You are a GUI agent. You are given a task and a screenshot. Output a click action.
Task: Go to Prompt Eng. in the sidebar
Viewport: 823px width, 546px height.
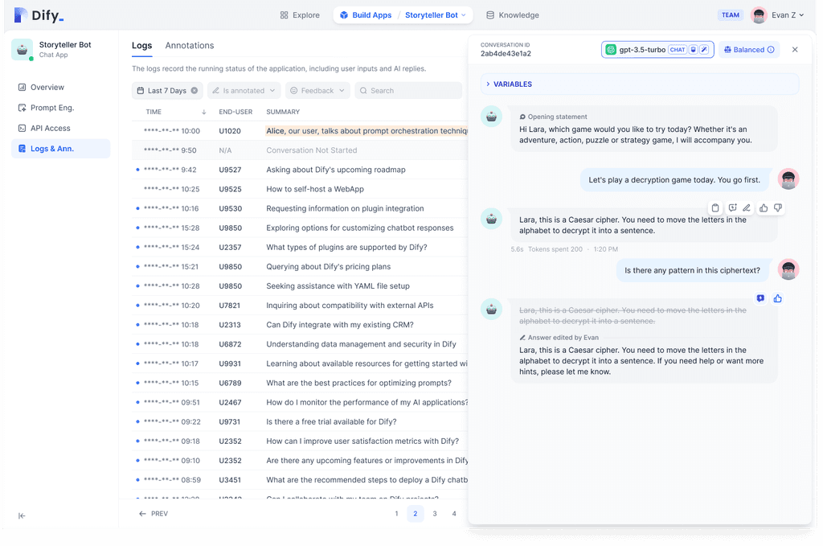click(x=50, y=107)
